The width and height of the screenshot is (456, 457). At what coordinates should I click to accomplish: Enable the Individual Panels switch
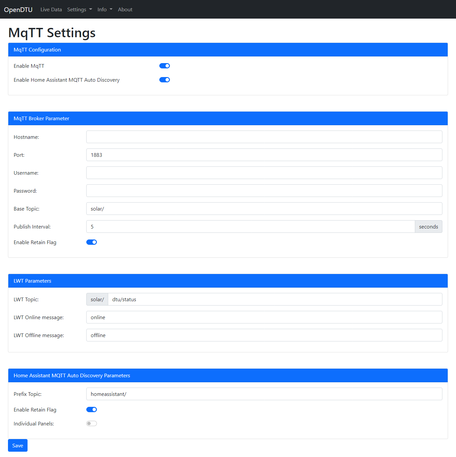[92, 423]
